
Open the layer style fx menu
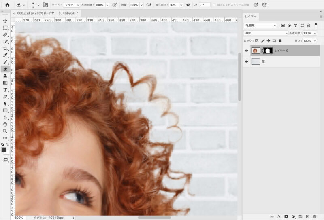(x=279, y=216)
